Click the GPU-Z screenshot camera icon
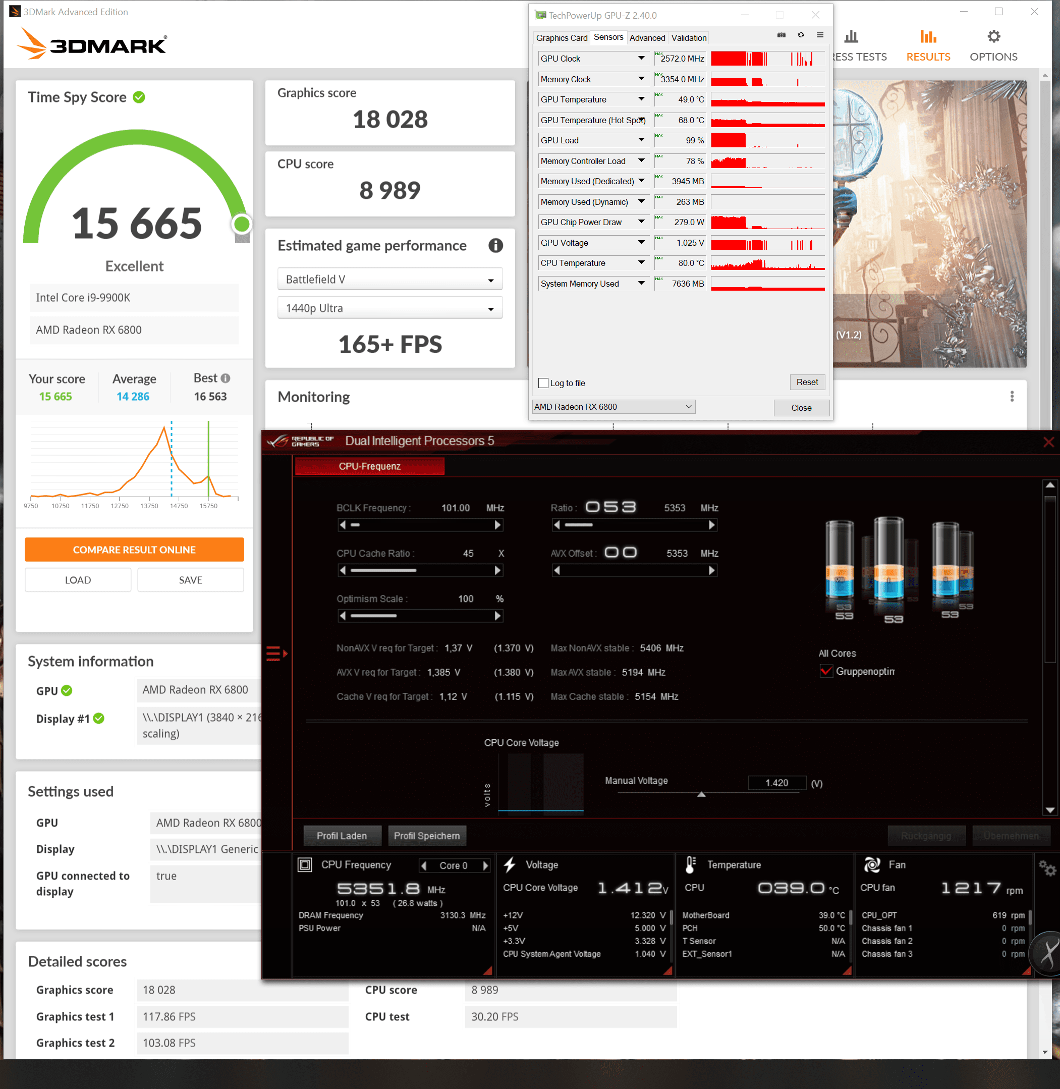 click(781, 35)
